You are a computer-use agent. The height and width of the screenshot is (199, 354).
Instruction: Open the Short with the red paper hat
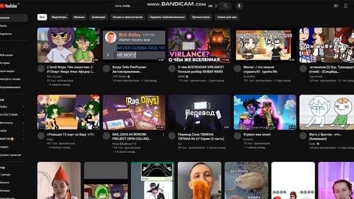59,180
